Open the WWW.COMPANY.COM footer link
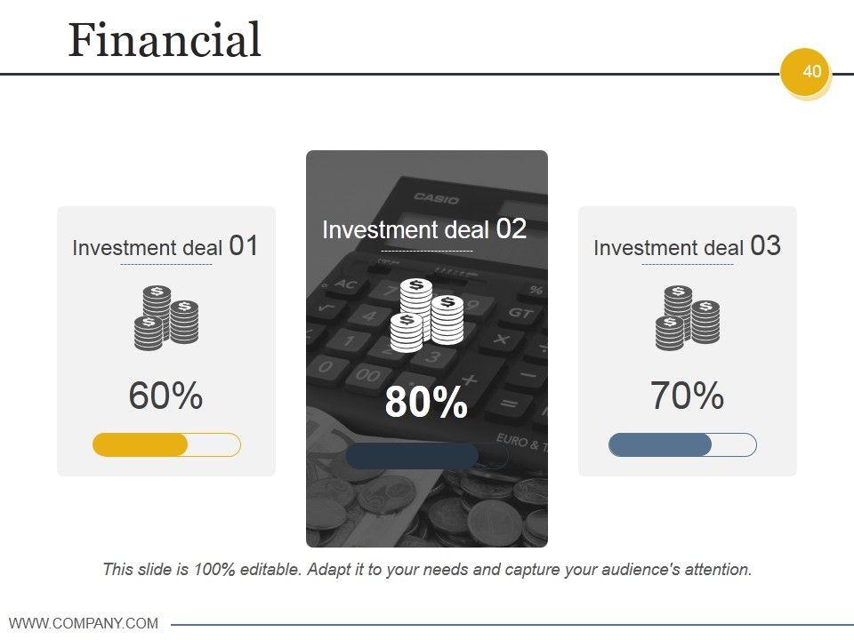 click(84, 623)
